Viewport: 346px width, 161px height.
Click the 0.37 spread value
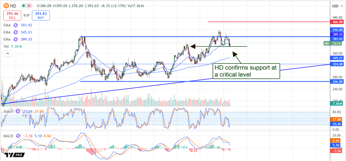pyautogui.click(x=27, y=15)
